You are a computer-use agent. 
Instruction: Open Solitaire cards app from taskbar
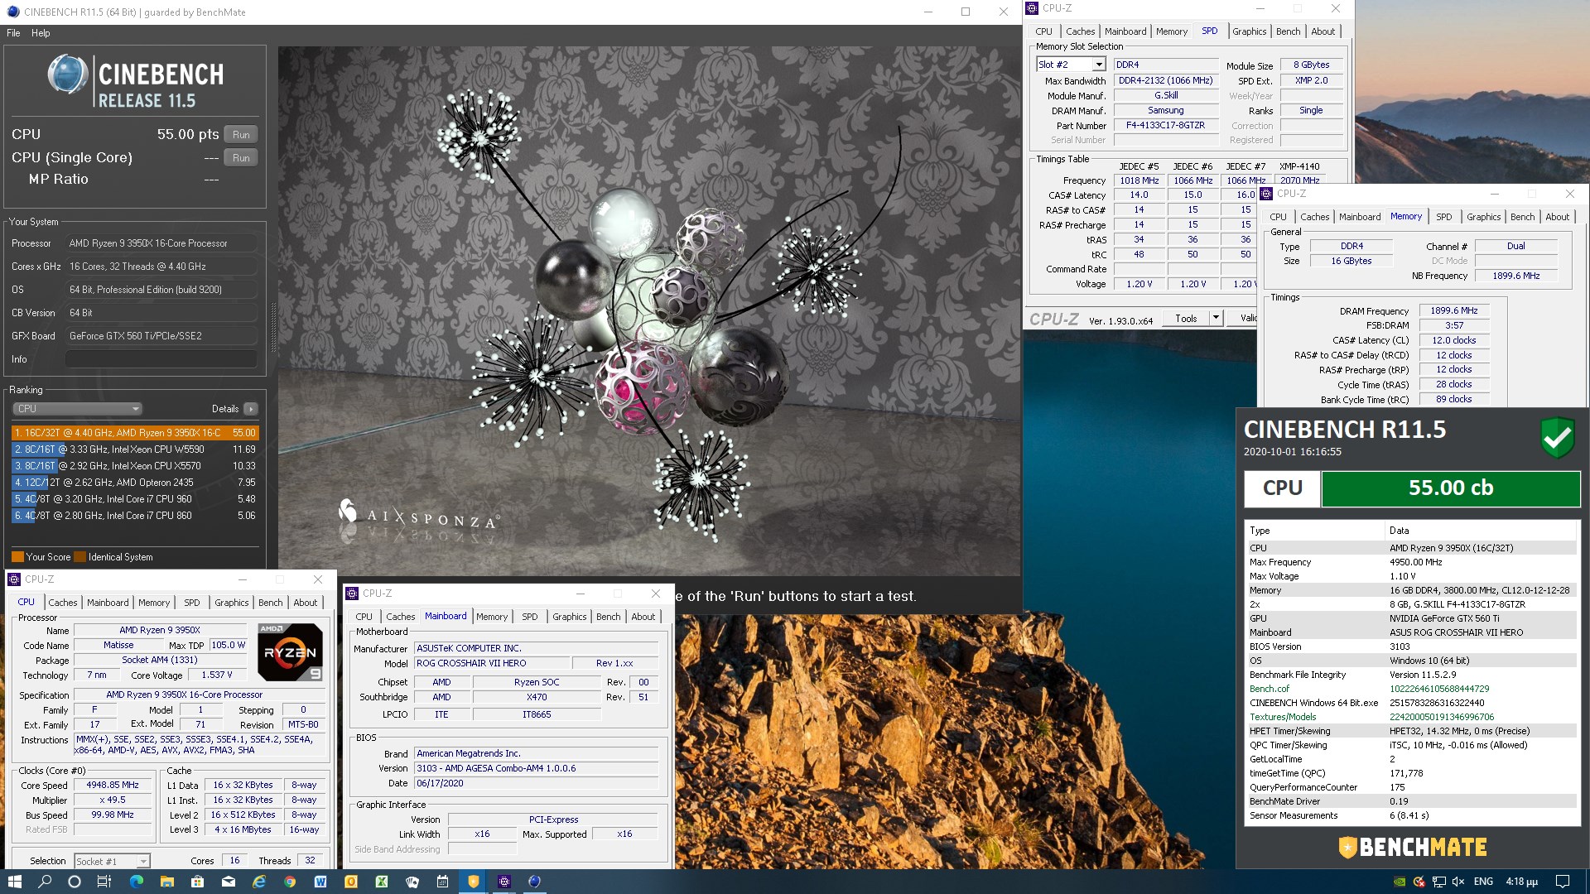(412, 882)
